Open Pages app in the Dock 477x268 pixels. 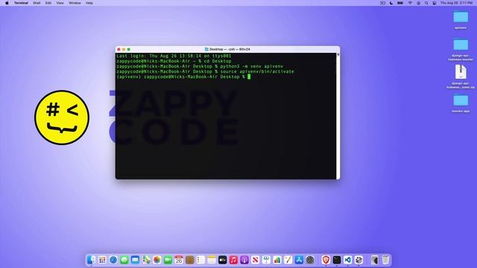click(288, 260)
